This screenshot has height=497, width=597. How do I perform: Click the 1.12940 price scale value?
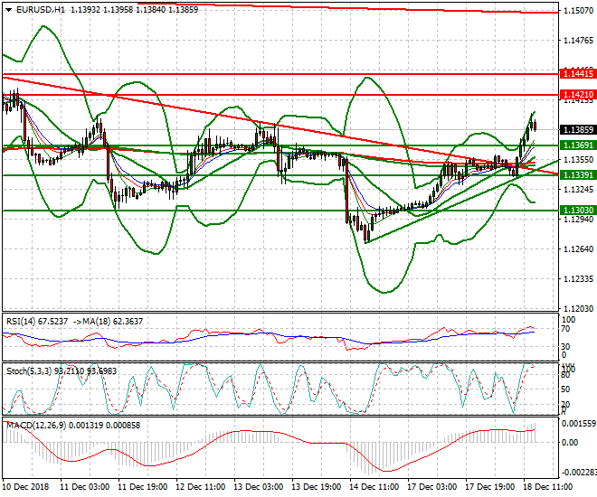pos(578,220)
